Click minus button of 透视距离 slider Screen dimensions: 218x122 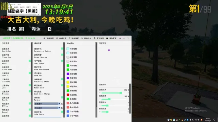pos(100,93)
